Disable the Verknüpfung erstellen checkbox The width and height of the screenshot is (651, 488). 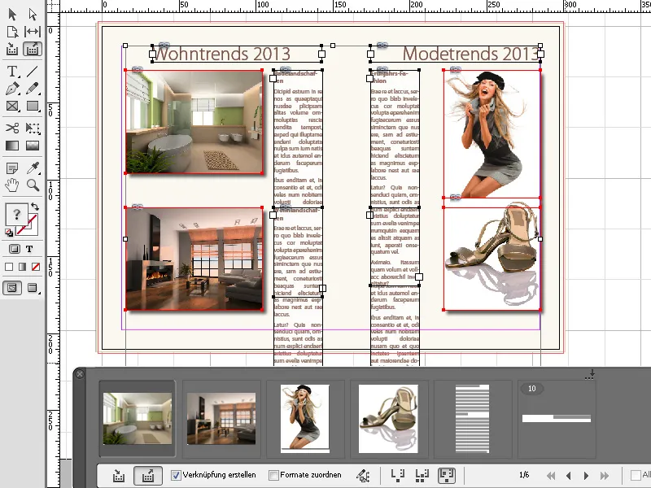click(x=177, y=475)
